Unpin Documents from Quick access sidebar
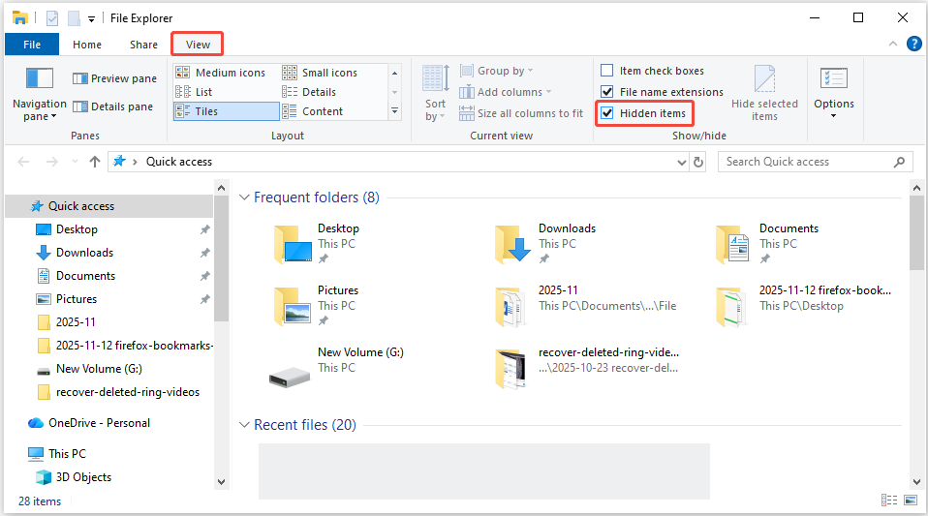Screen dimensions: 928x516 204,276
